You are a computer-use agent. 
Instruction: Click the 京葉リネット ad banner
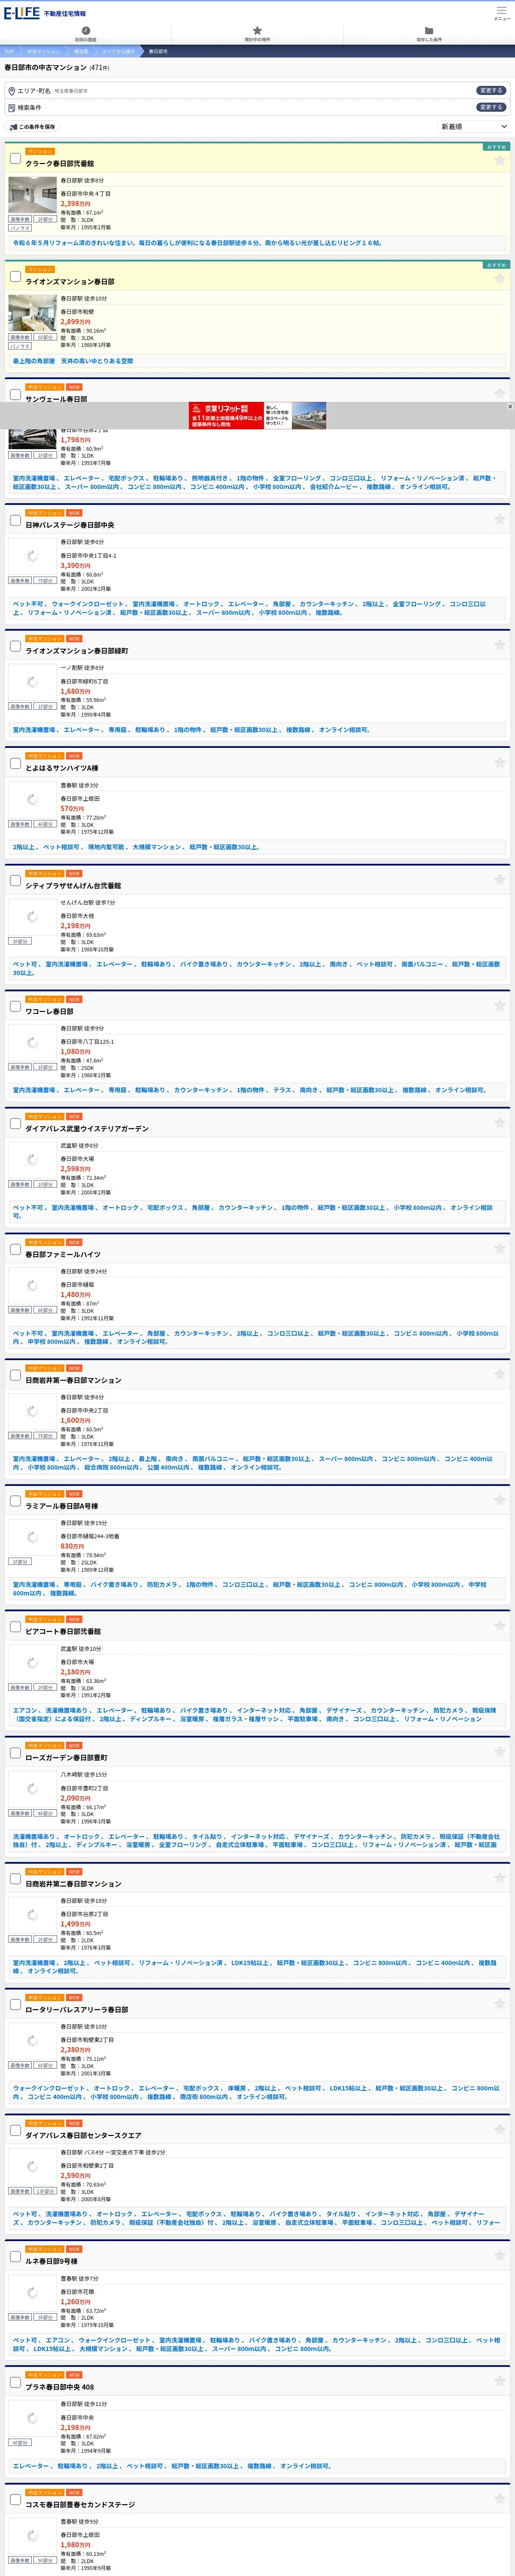pos(258,416)
